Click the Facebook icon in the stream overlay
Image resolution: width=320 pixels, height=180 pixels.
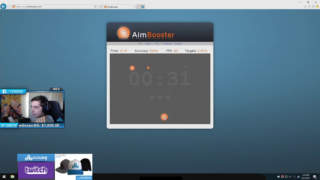pyautogui.click(x=4, y=91)
